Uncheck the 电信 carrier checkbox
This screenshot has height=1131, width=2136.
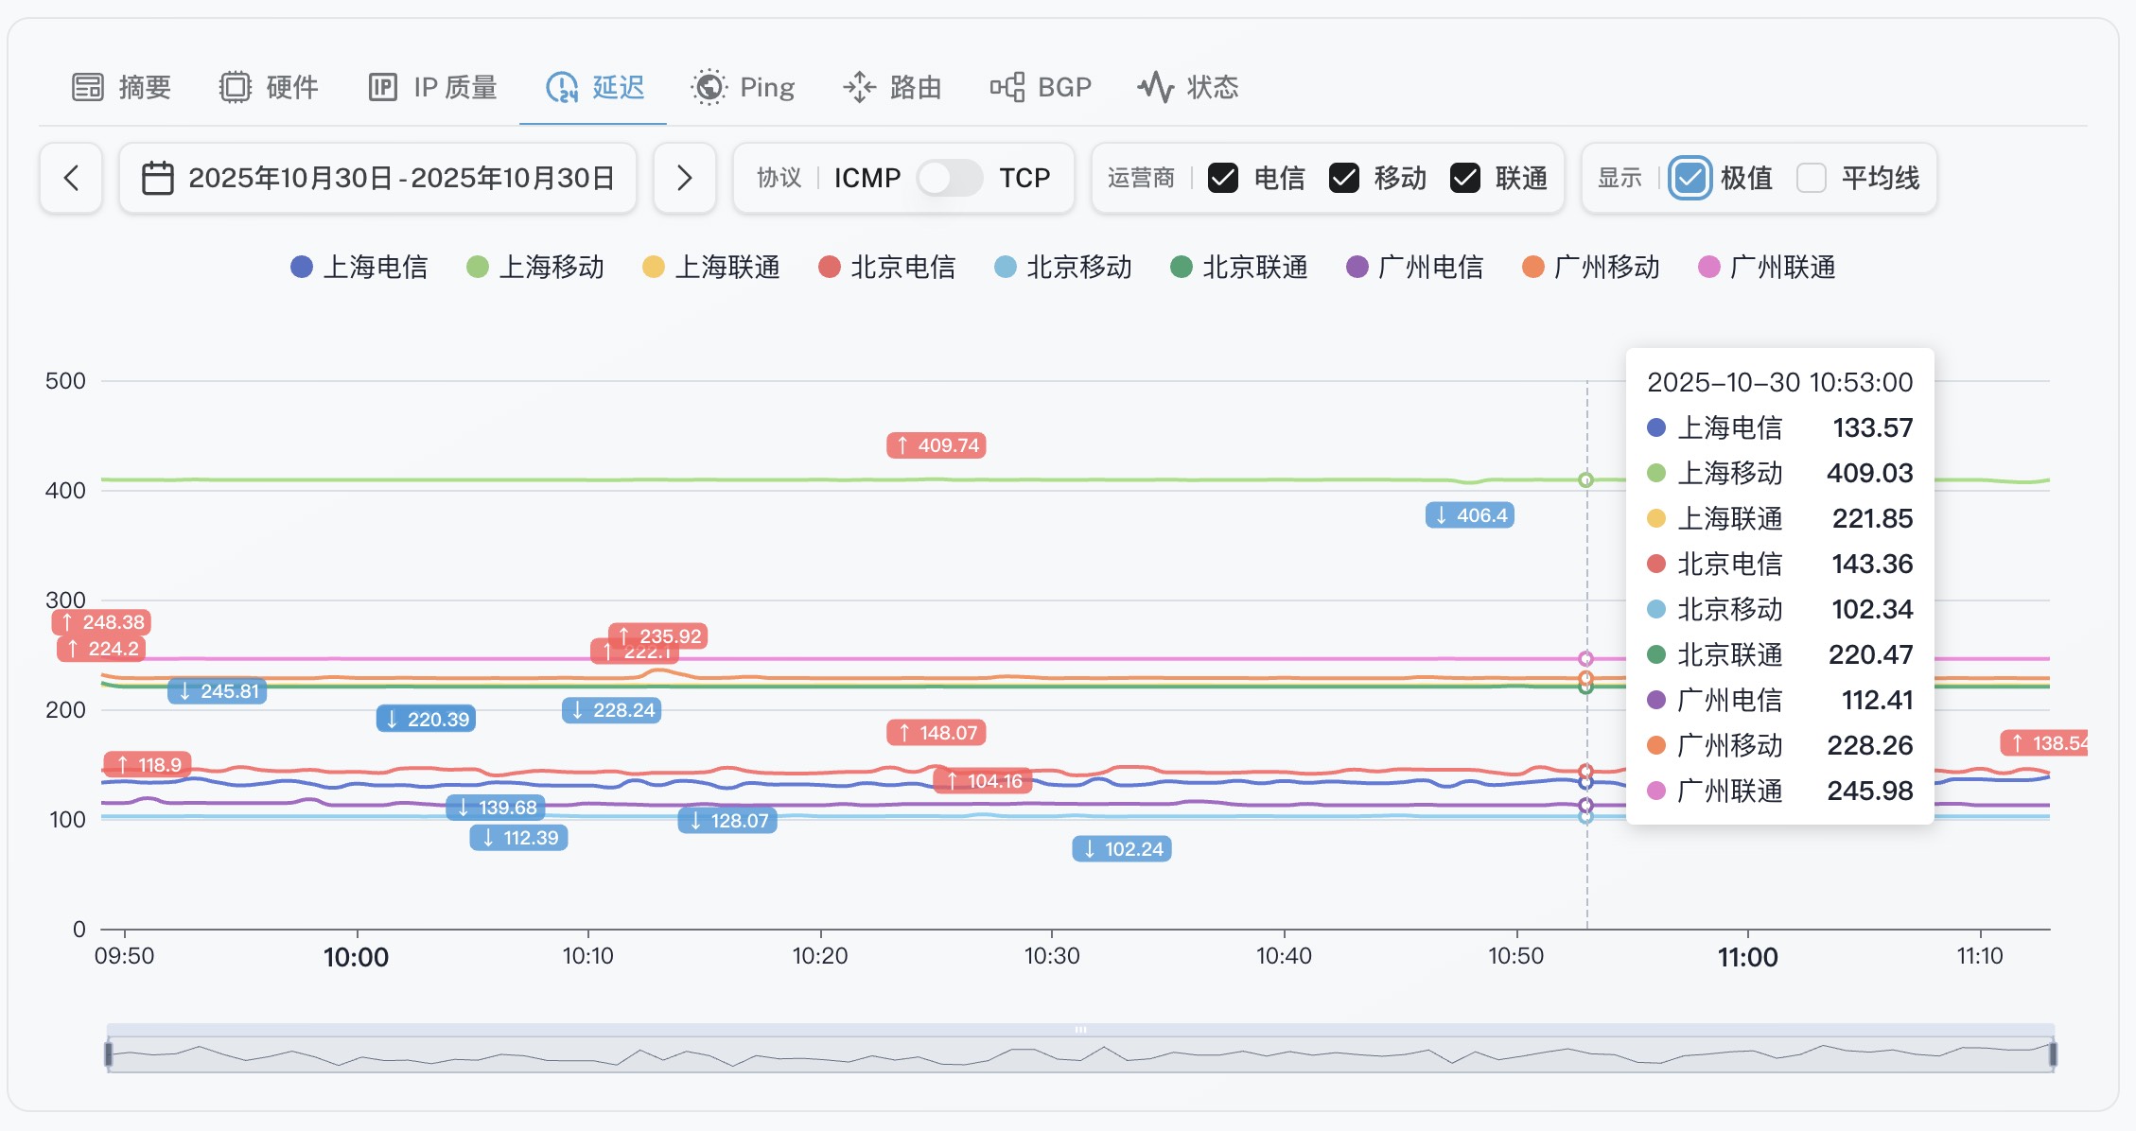(x=1222, y=178)
